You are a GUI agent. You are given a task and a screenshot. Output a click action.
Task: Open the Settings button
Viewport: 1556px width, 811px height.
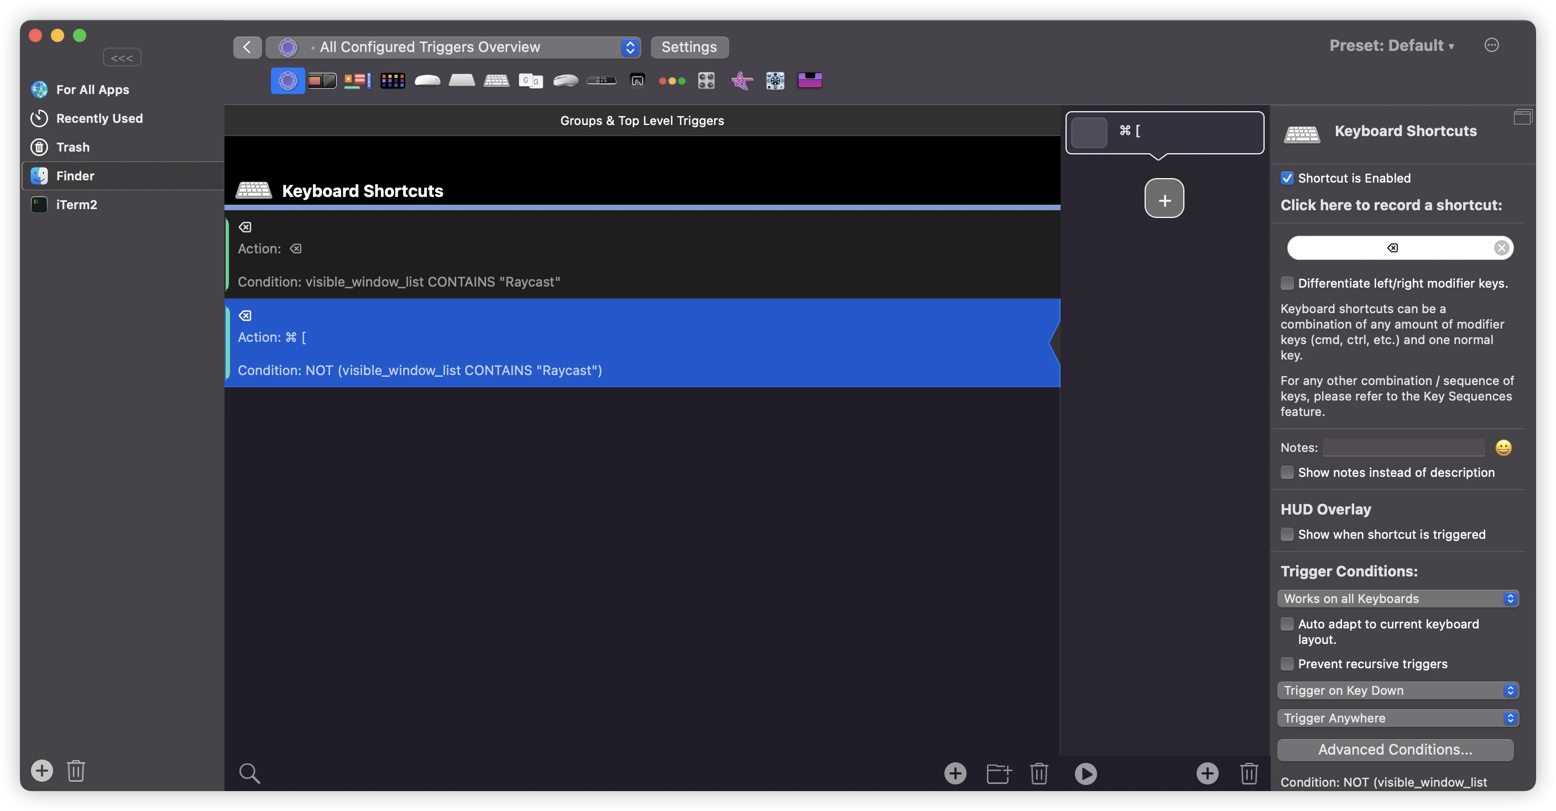pos(689,47)
